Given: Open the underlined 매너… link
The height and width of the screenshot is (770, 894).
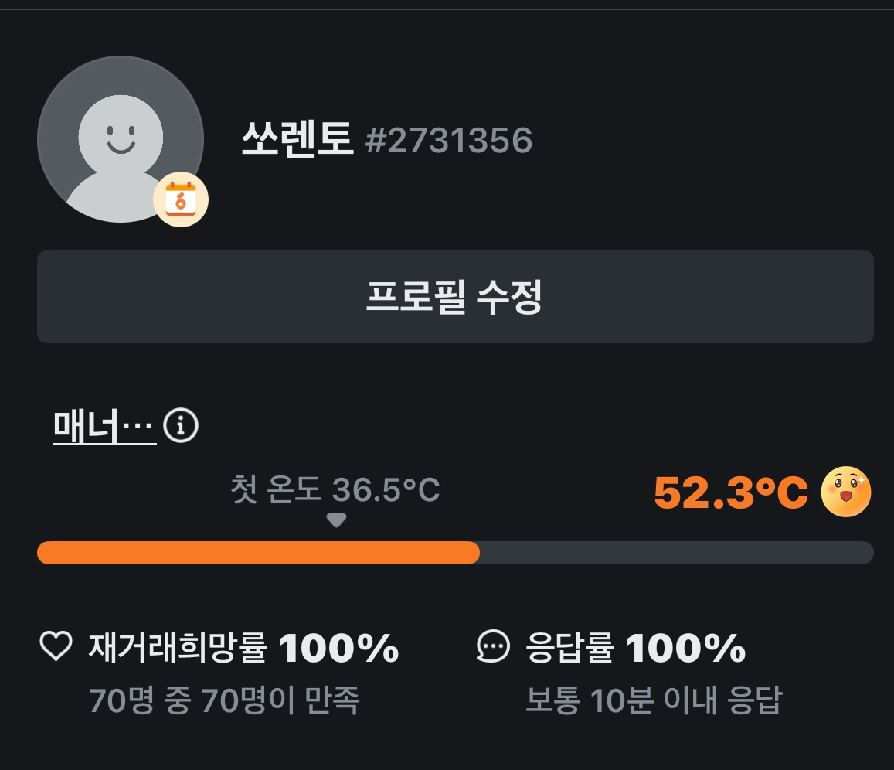Looking at the screenshot, I should click(x=104, y=426).
